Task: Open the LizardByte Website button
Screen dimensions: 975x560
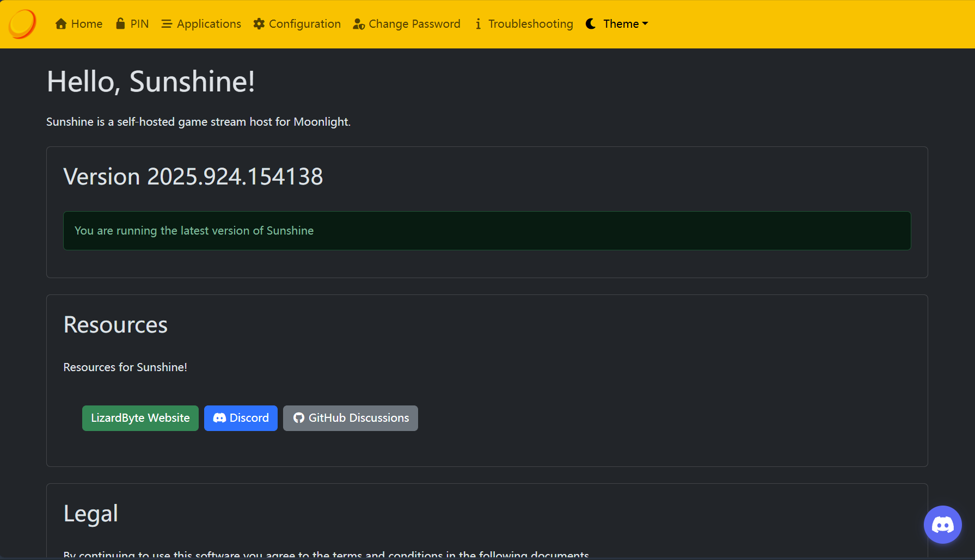Action: pyautogui.click(x=140, y=418)
